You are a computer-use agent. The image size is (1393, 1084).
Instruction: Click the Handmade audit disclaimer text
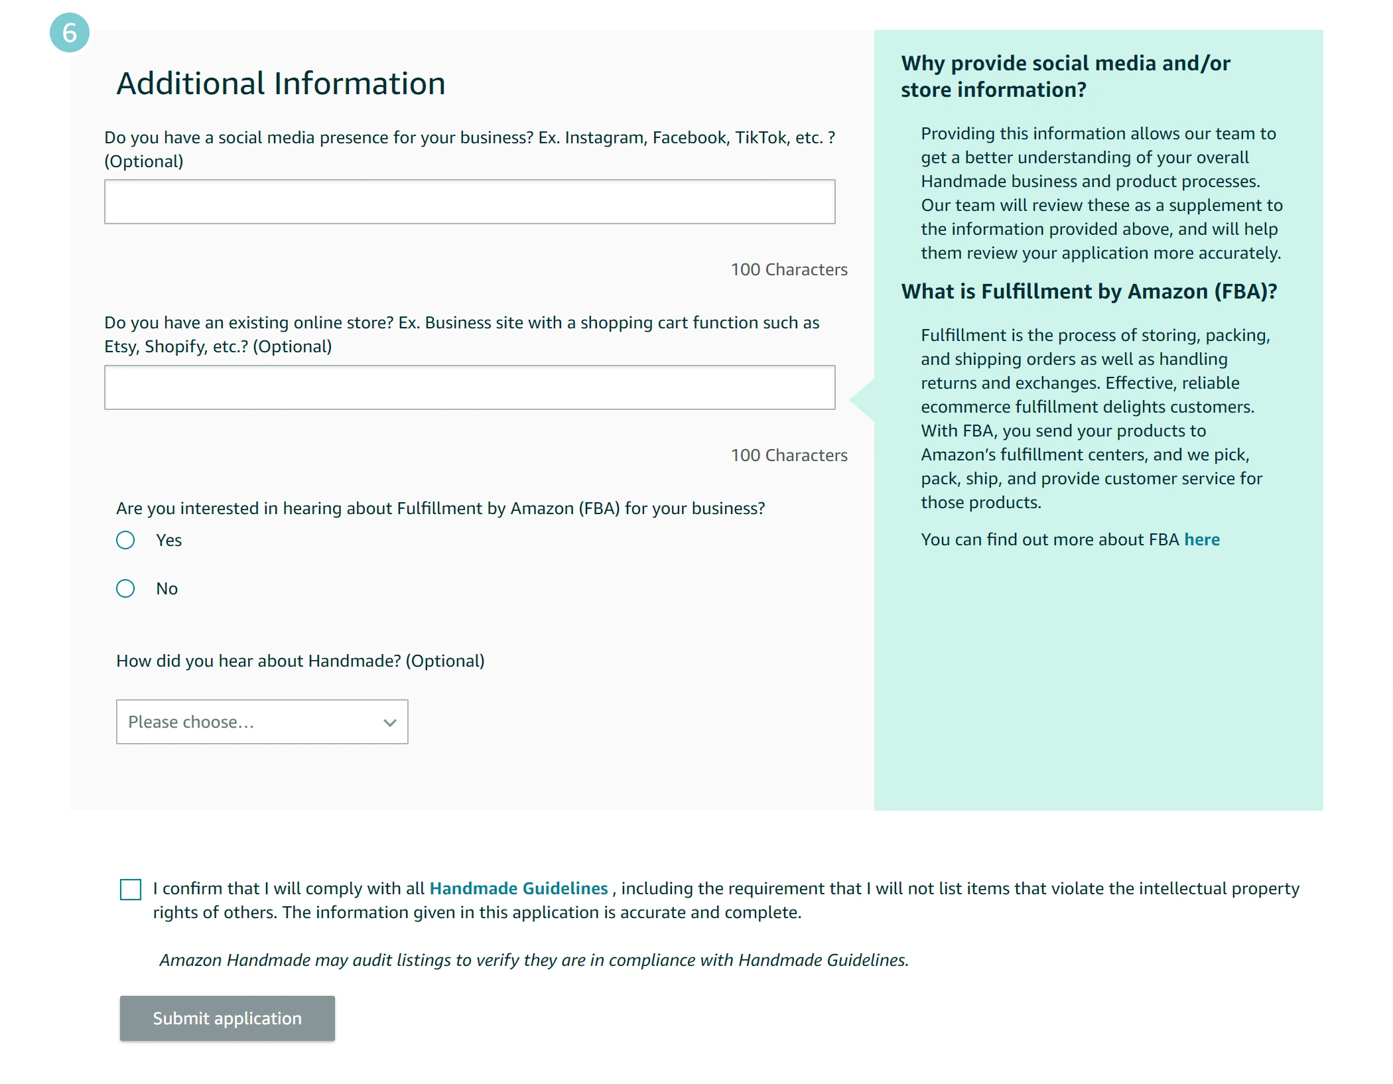point(535,959)
